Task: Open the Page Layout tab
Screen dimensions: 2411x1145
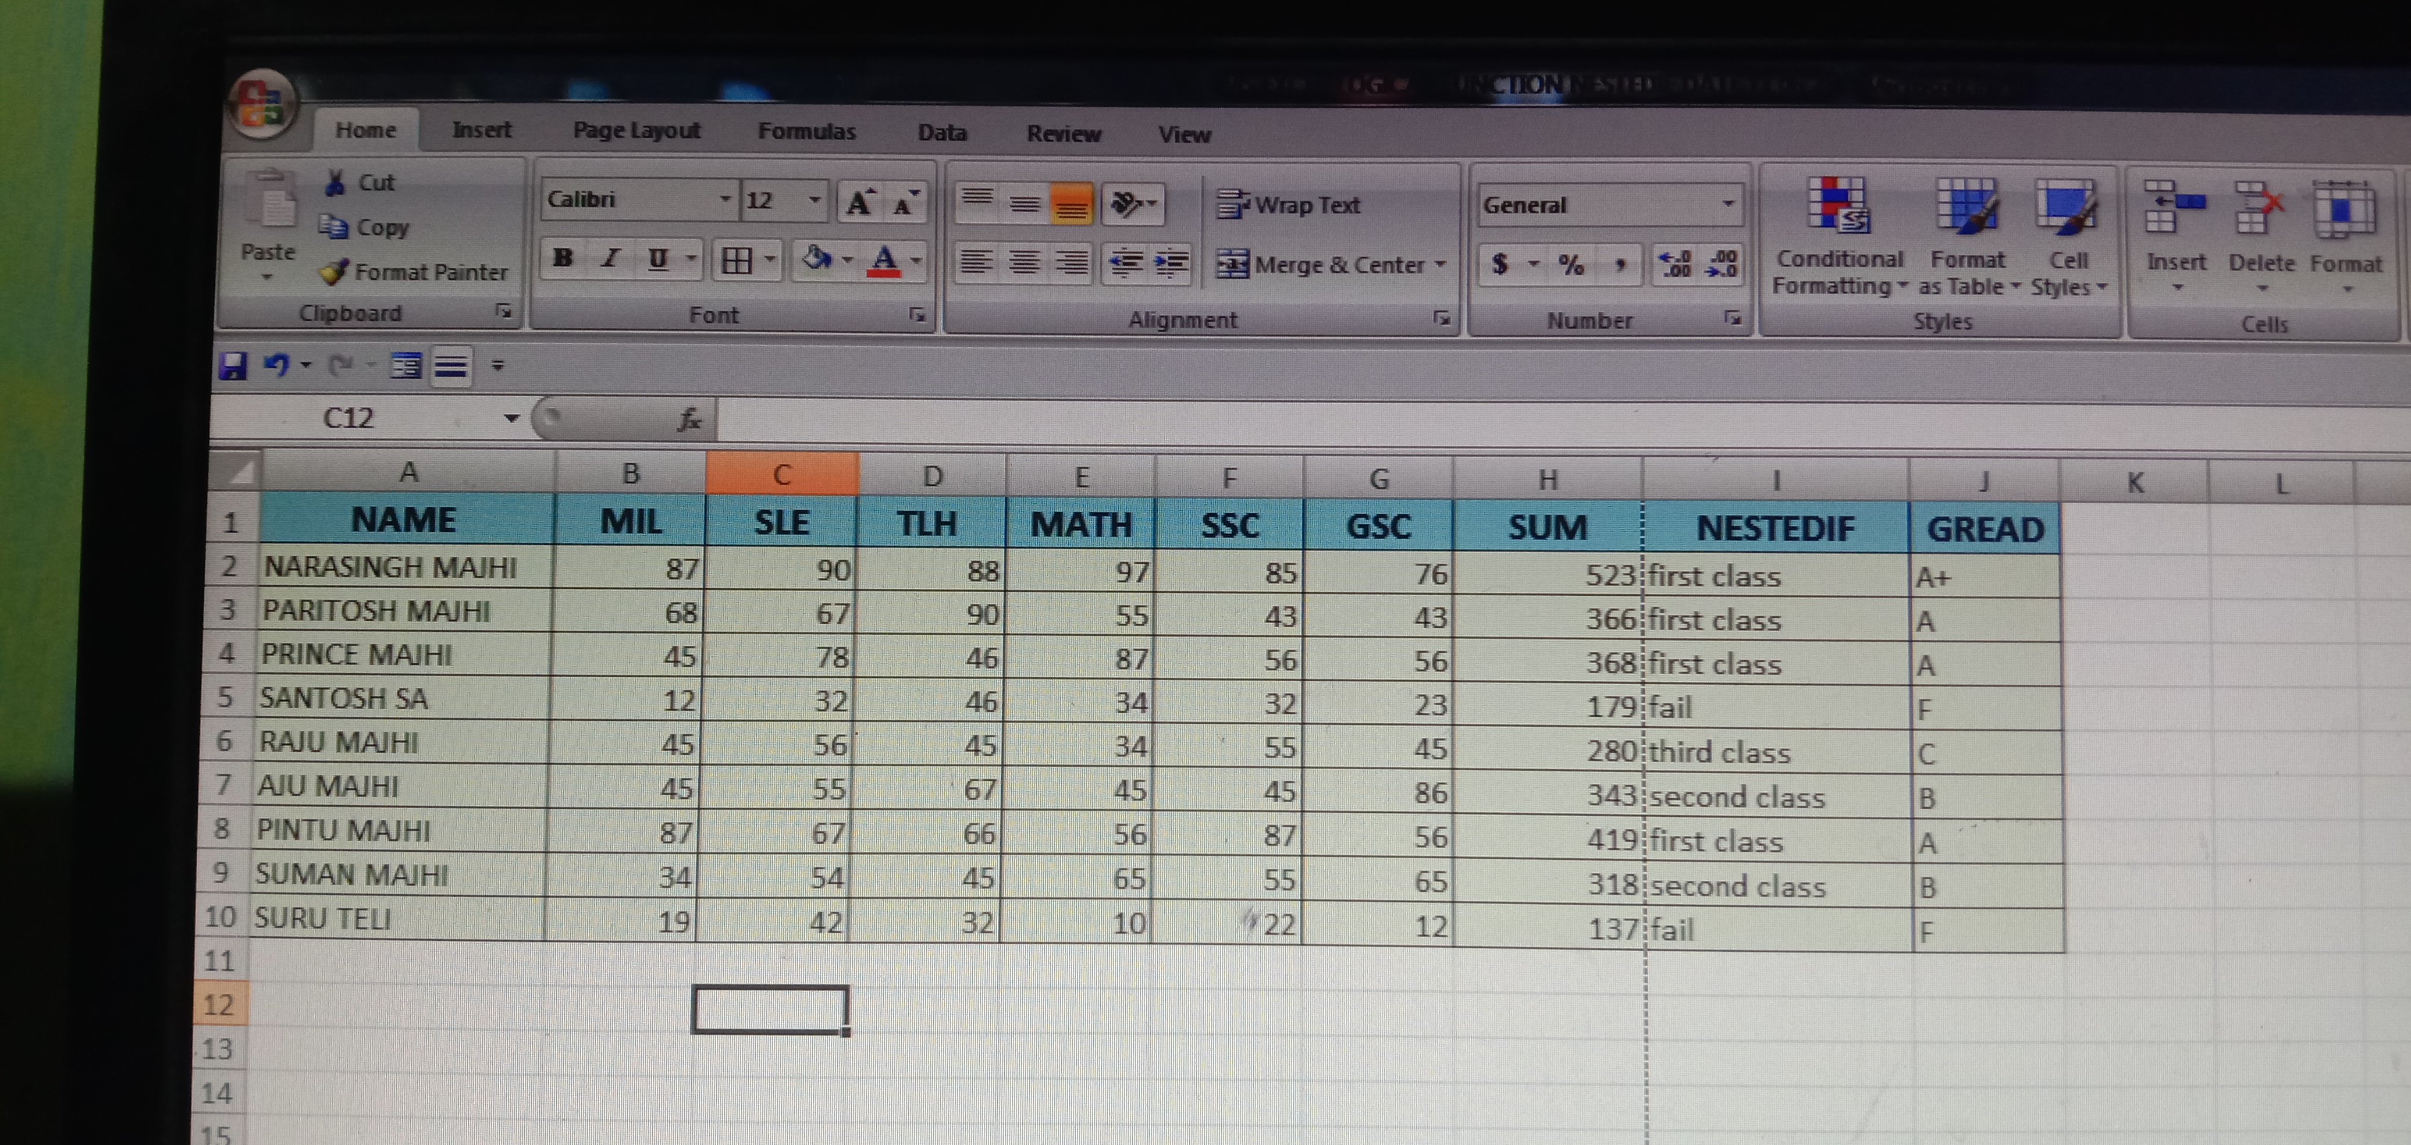Action: coord(636,130)
